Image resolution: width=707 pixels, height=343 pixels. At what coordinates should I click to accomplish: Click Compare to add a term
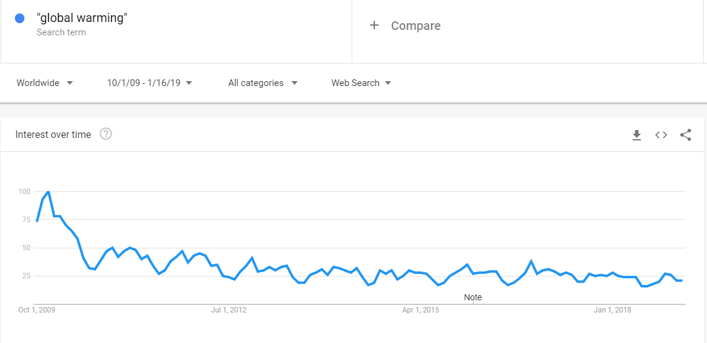(x=416, y=26)
